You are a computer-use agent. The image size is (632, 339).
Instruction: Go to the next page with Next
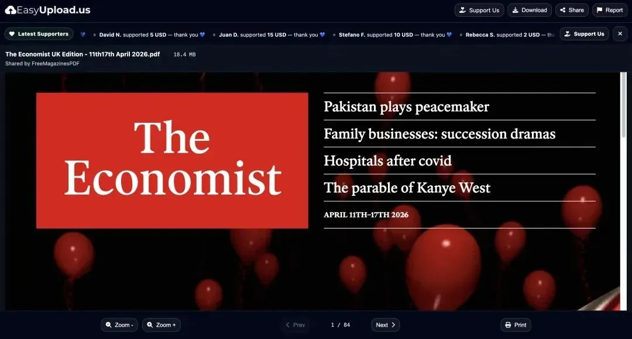[x=385, y=325]
